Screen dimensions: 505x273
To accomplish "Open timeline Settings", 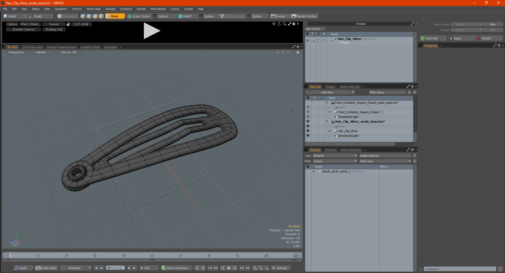I will click(280, 268).
